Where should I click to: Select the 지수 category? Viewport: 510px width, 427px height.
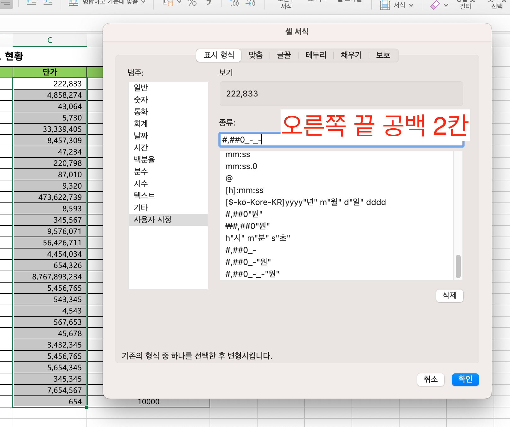point(168,184)
